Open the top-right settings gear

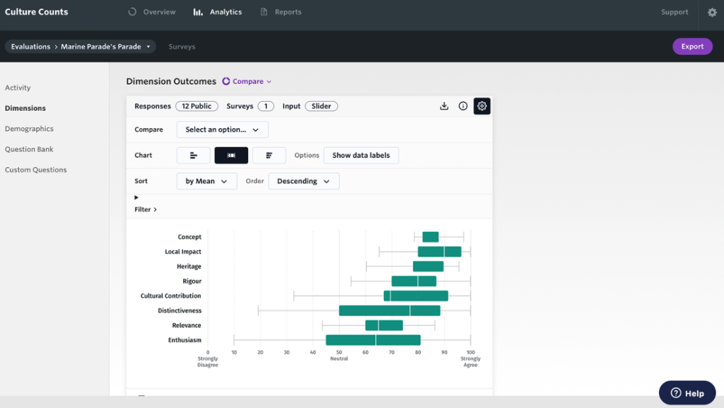712,13
